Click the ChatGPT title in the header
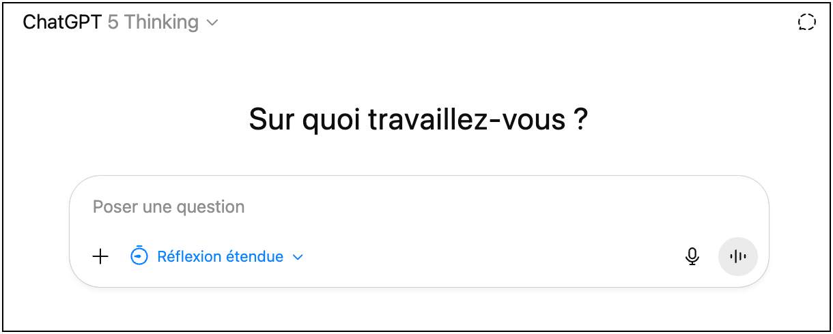The width and height of the screenshot is (833, 334). [62, 22]
